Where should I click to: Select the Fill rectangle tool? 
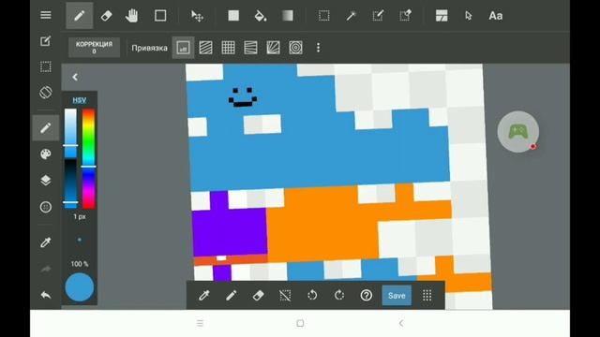(x=233, y=16)
